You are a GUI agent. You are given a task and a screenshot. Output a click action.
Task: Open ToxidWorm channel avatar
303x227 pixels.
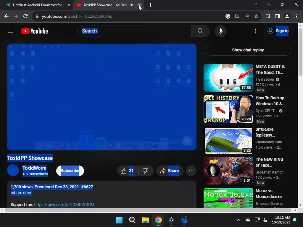click(13, 171)
